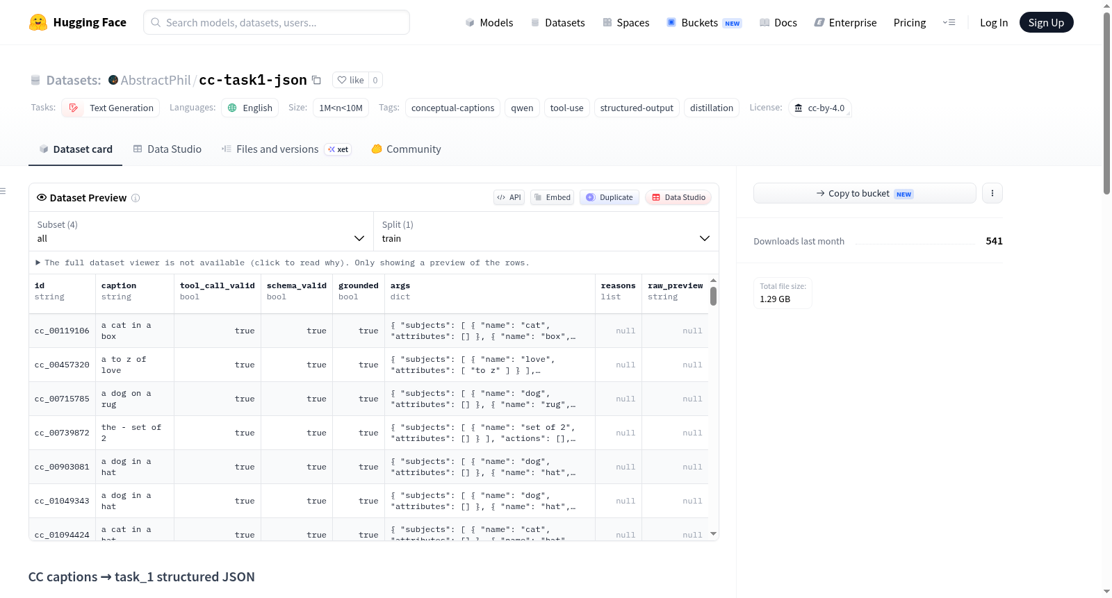Screen dimensions: 1112x598
Task: Switch to the Data Studio tab
Action: point(167,149)
